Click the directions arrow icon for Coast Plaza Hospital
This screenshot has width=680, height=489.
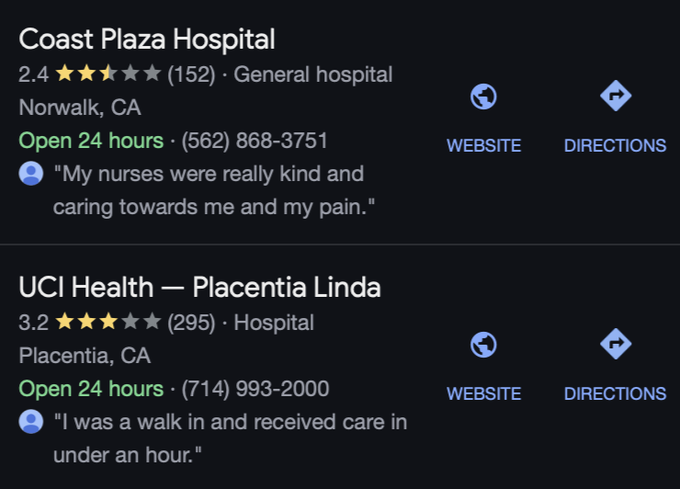point(615,96)
